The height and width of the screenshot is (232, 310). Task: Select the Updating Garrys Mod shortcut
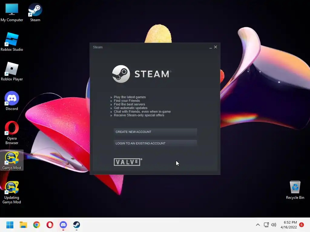pyautogui.click(x=12, y=192)
